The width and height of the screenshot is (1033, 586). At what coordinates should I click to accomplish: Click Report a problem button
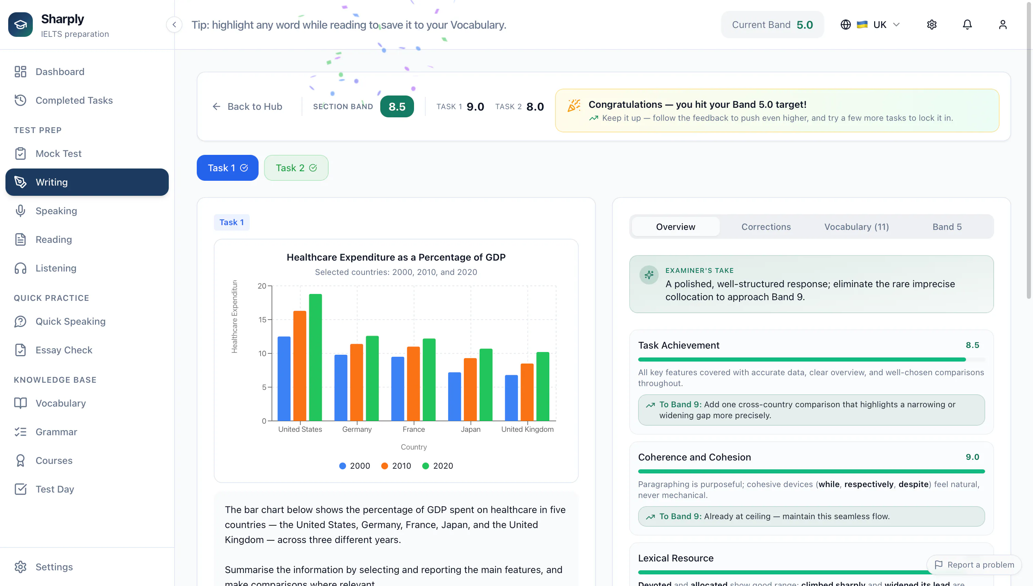tap(974, 565)
